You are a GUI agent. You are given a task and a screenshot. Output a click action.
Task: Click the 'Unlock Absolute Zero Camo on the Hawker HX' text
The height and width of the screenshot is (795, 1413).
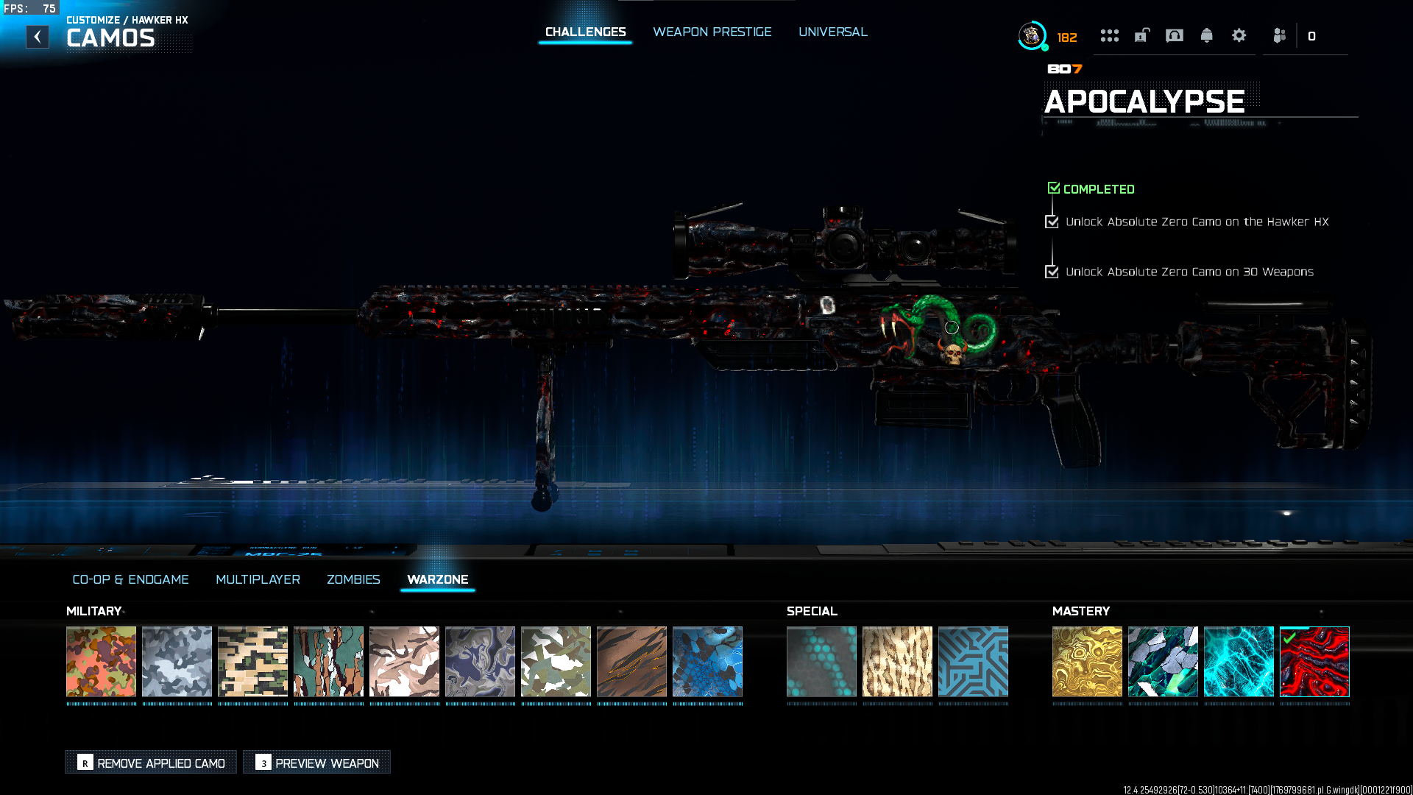1197,222
